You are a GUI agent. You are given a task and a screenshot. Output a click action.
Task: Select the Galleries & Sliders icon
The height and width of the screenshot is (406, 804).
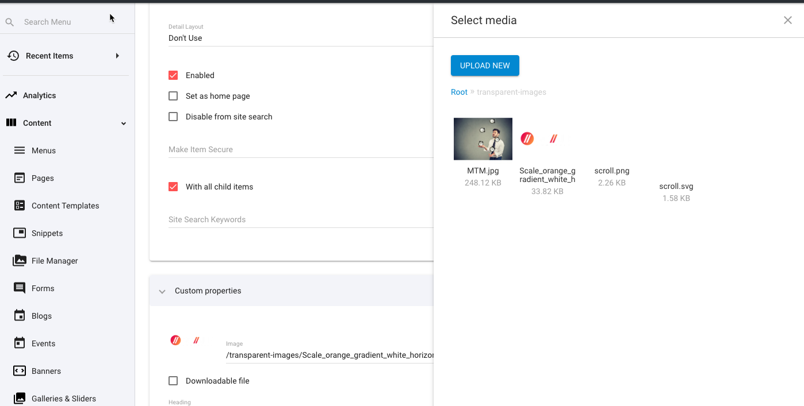pyautogui.click(x=19, y=398)
